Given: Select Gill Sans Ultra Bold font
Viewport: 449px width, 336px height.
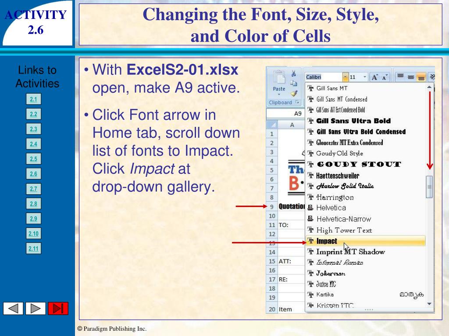Looking at the screenshot, I should [366, 121].
